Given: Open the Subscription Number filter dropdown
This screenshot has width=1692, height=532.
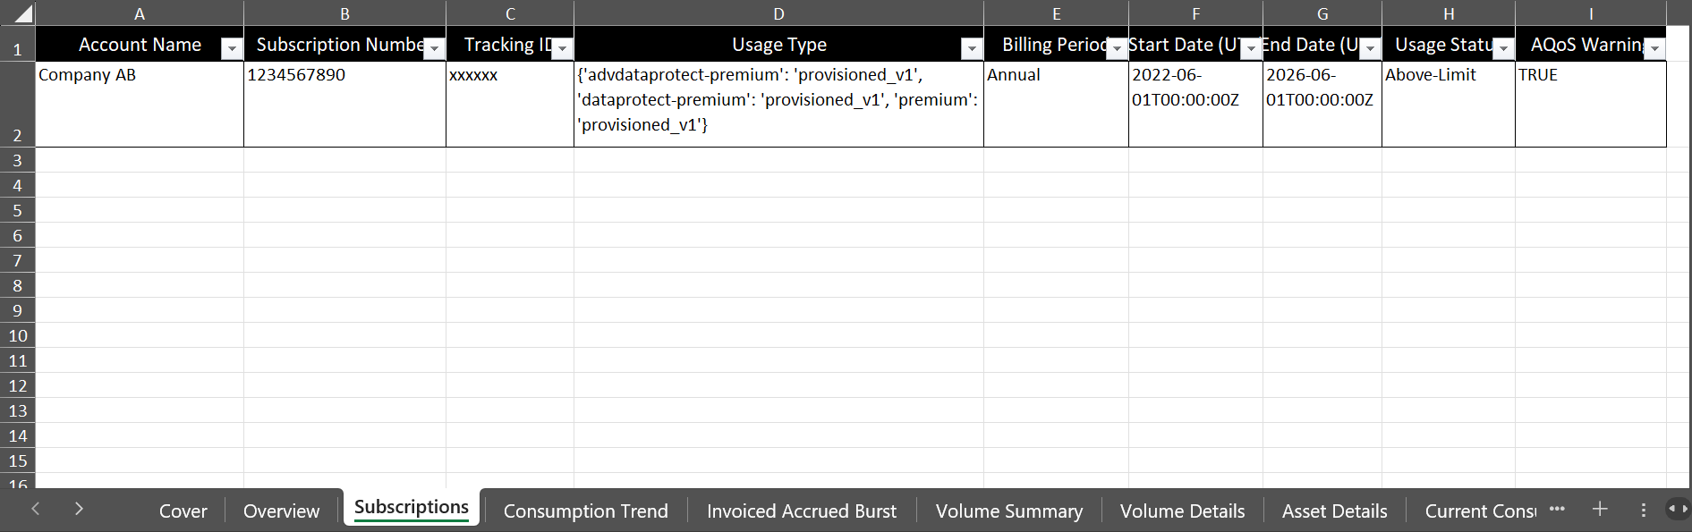Looking at the screenshot, I should coord(435,49).
